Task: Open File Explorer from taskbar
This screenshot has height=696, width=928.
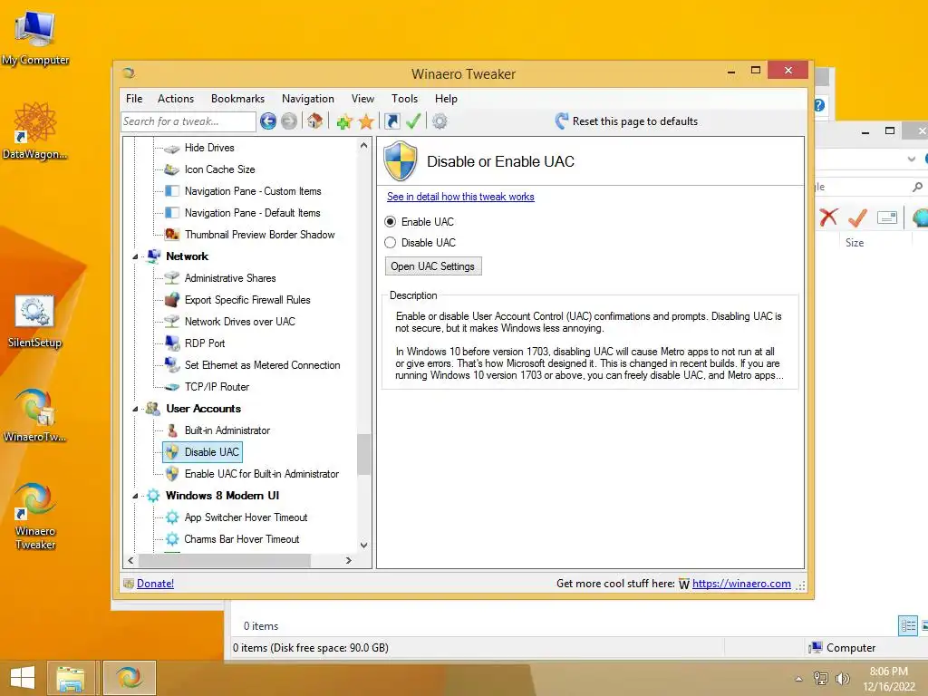Action: click(x=71, y=678)
